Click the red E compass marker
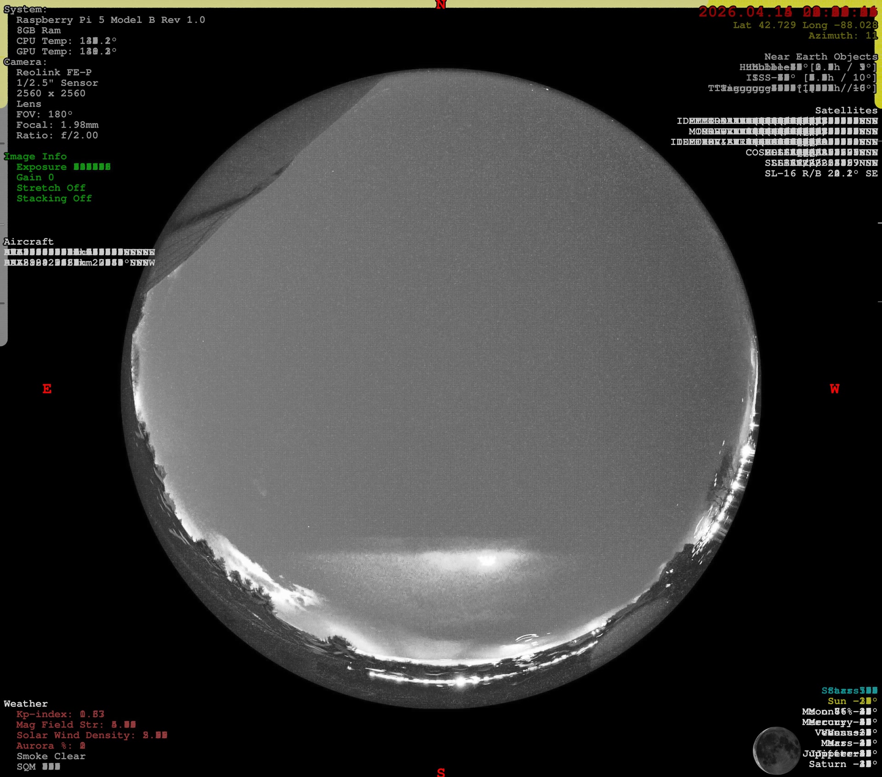 click(x=47, y=389)
